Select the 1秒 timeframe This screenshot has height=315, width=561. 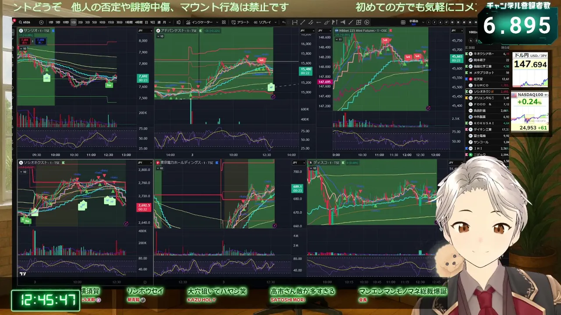click(x=51, y=22)
